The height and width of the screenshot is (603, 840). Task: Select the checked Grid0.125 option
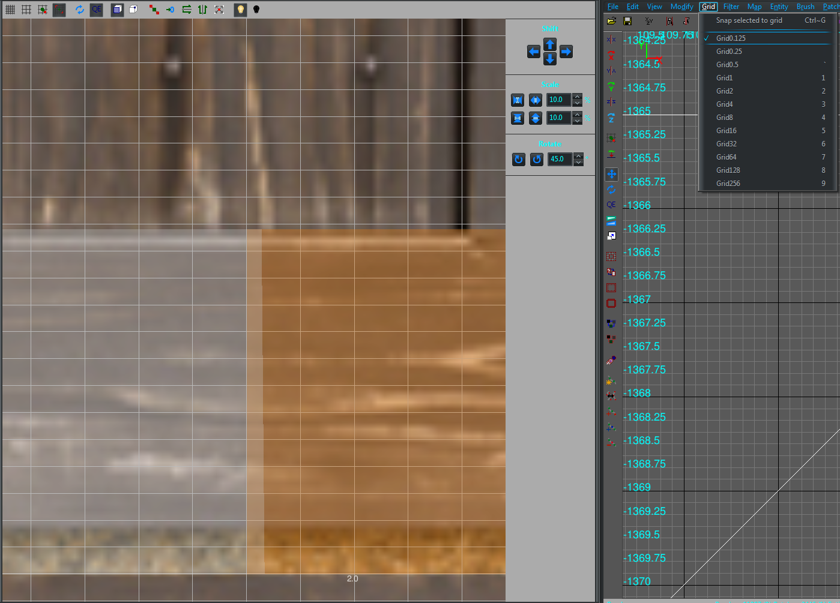tap(731, 38)
